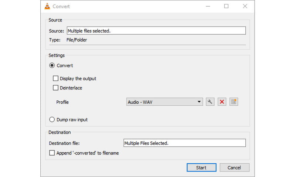Select the Convert radio button
296x177 pixels.
point(52,65)
